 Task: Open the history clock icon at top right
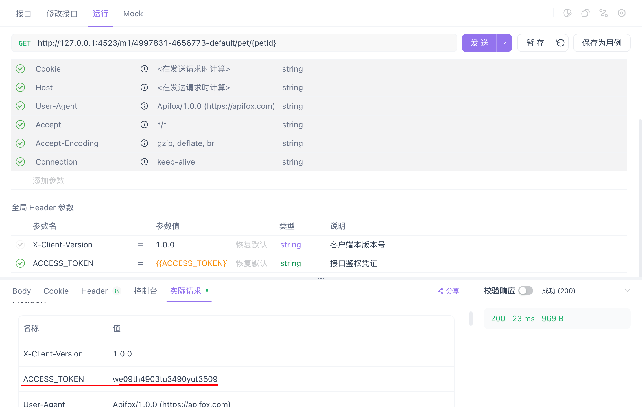pyautogui.click(x=567, y=13)
